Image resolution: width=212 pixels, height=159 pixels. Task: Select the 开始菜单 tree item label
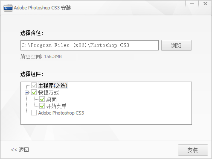56,106
